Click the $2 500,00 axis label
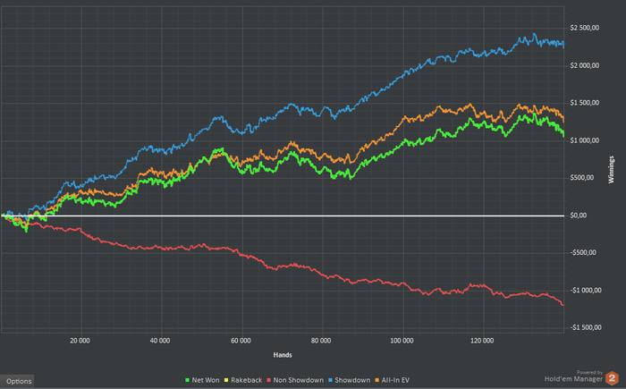 (x=585, y=28)
